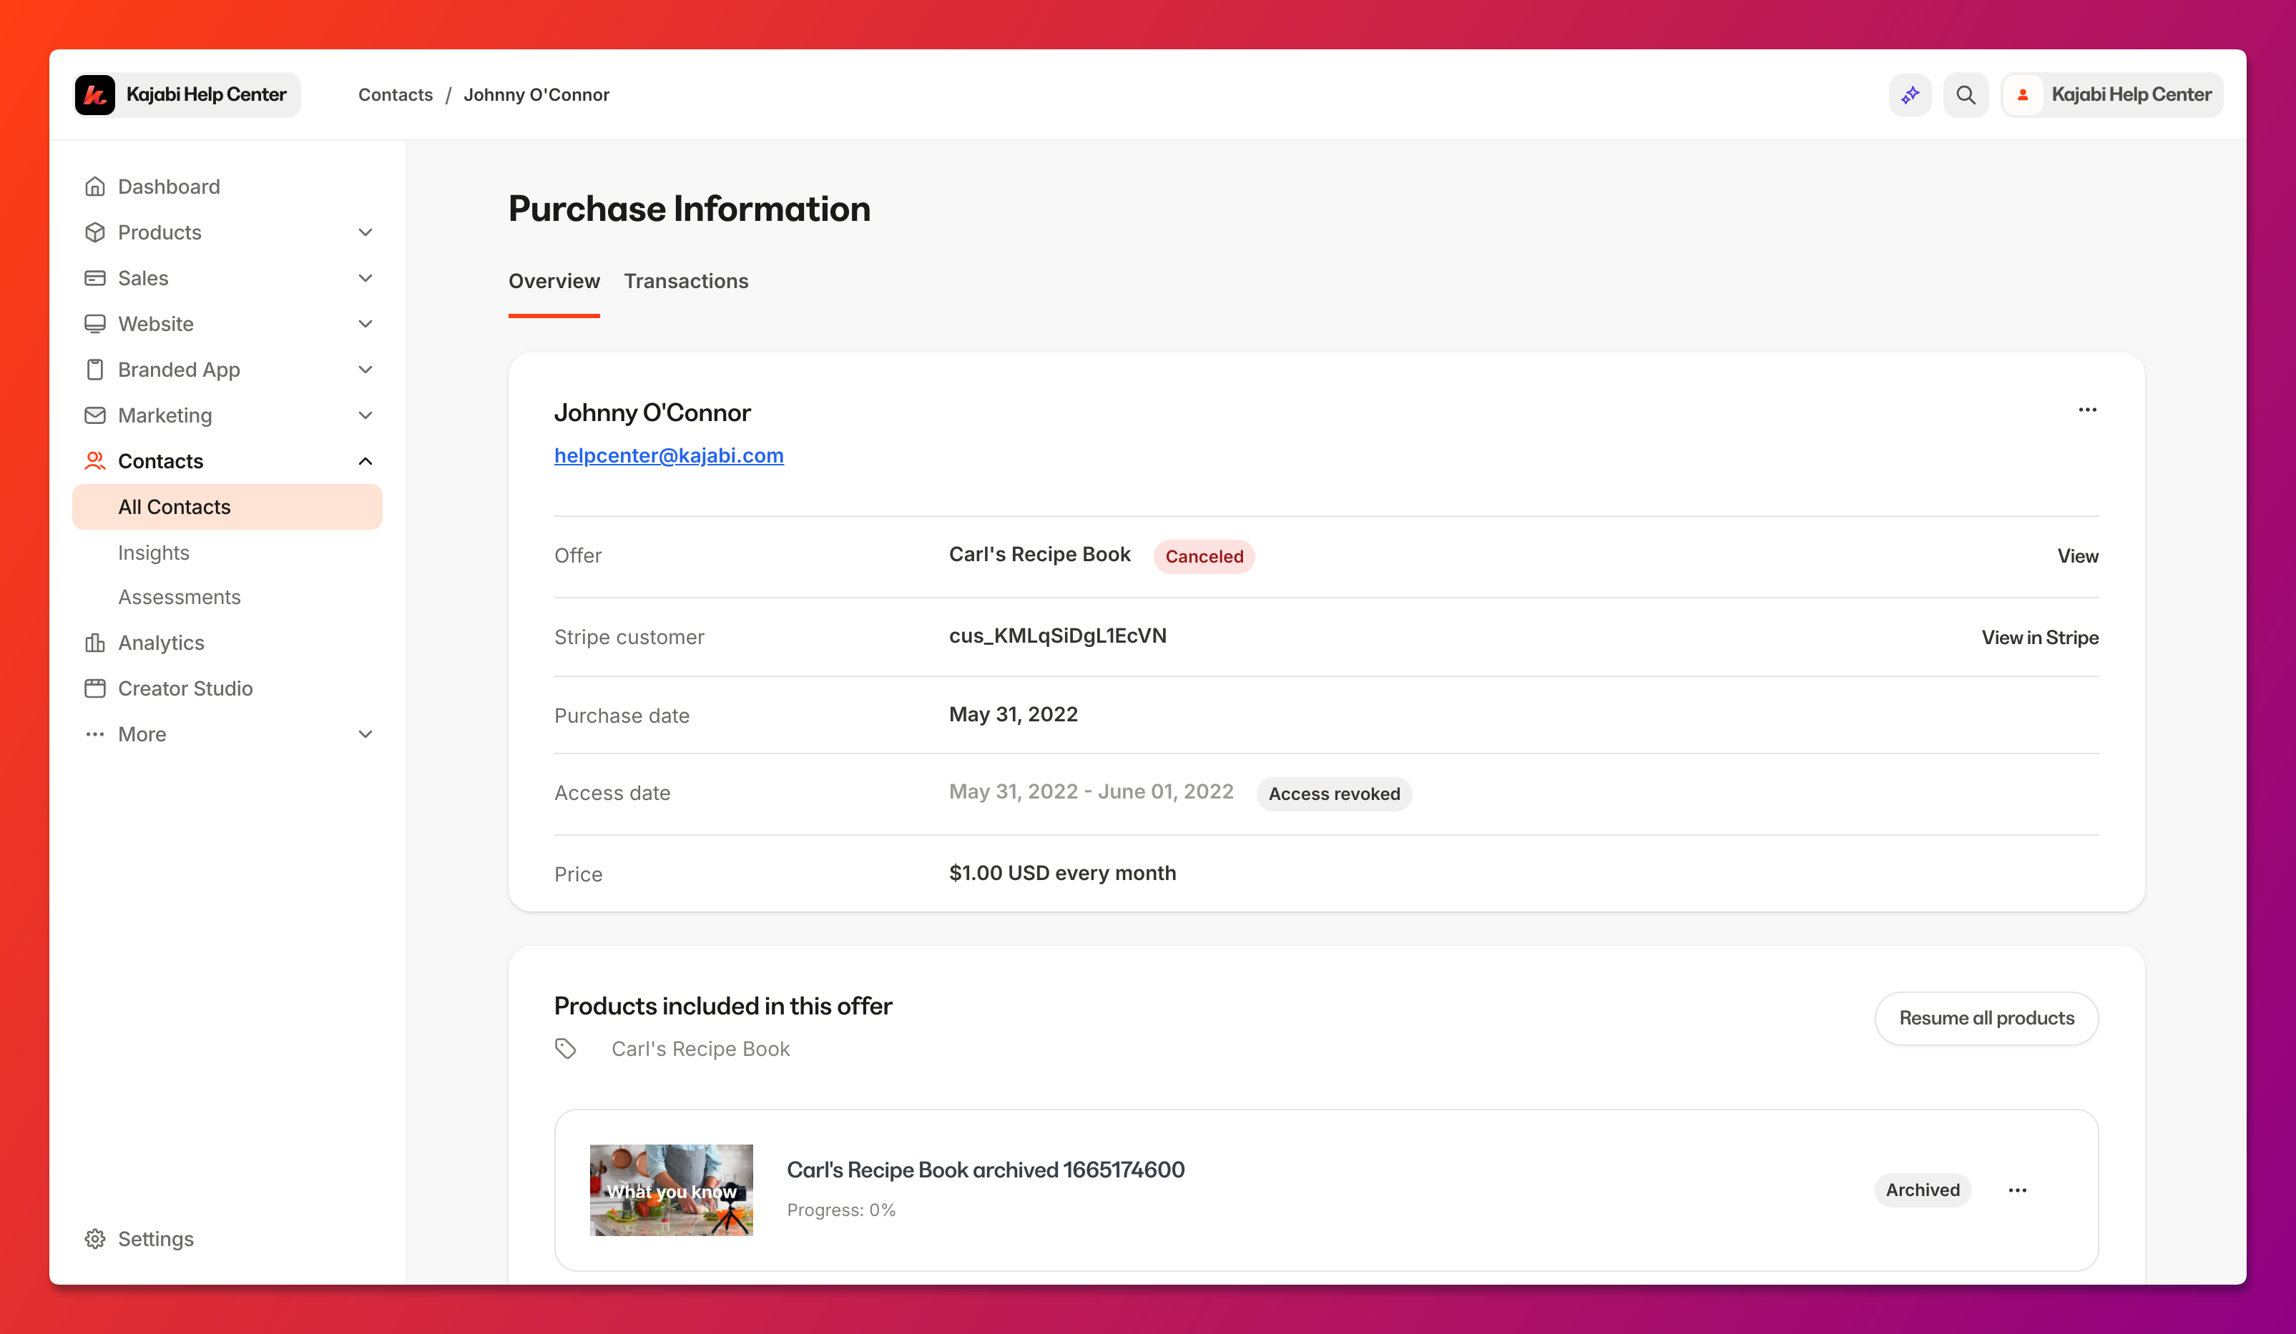Screen dimensions: 2296x1334
Task: Click Carl's Recipe Book label beside tag icon
Action: [x=701, y=1049]
